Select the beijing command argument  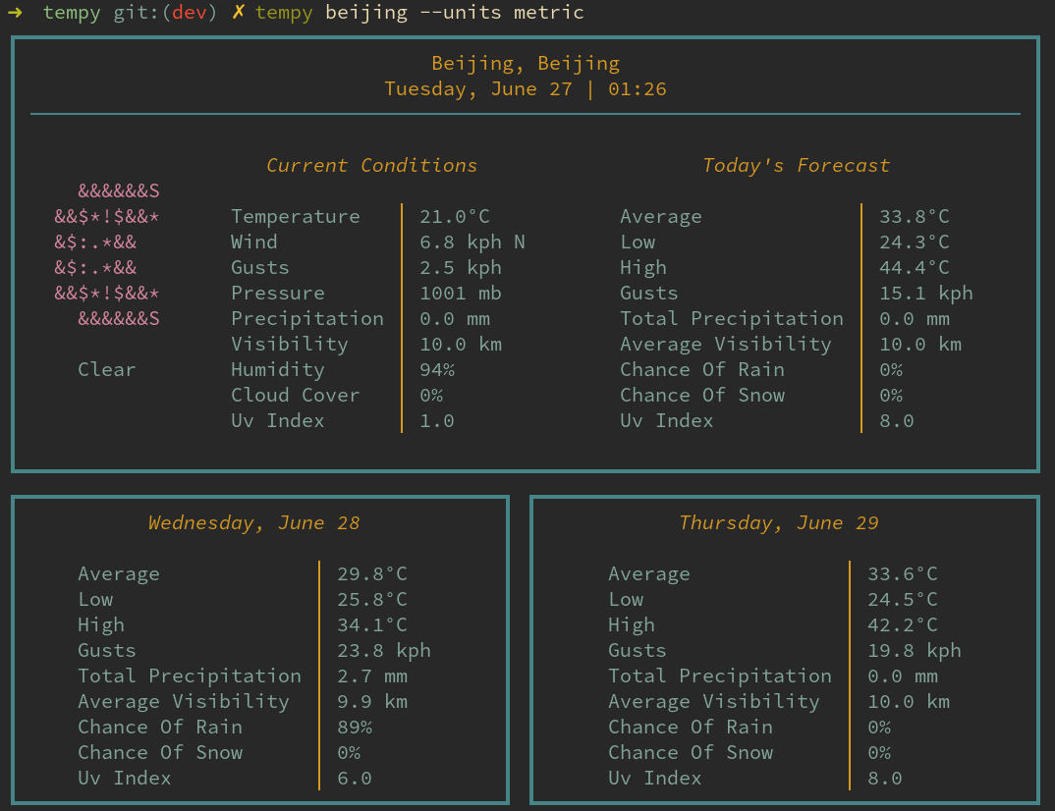click(369, 13)
